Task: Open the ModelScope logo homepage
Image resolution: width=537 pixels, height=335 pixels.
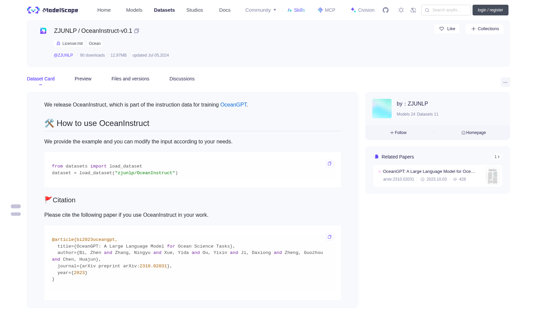Action: pos(53,10)
